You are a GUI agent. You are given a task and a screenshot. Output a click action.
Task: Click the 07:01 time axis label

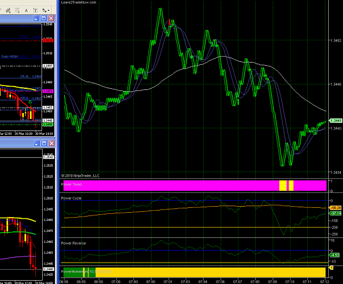[168, 282]
